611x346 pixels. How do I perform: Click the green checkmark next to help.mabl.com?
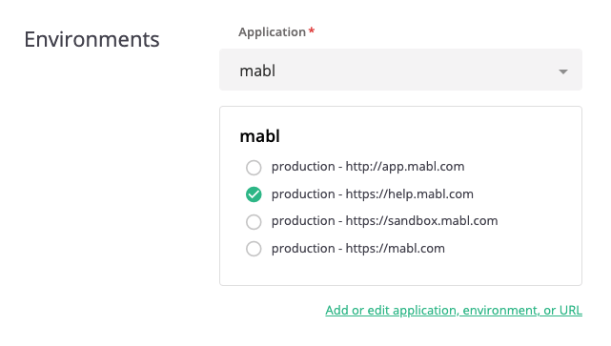pyautogui.click(x=254, y=194)
